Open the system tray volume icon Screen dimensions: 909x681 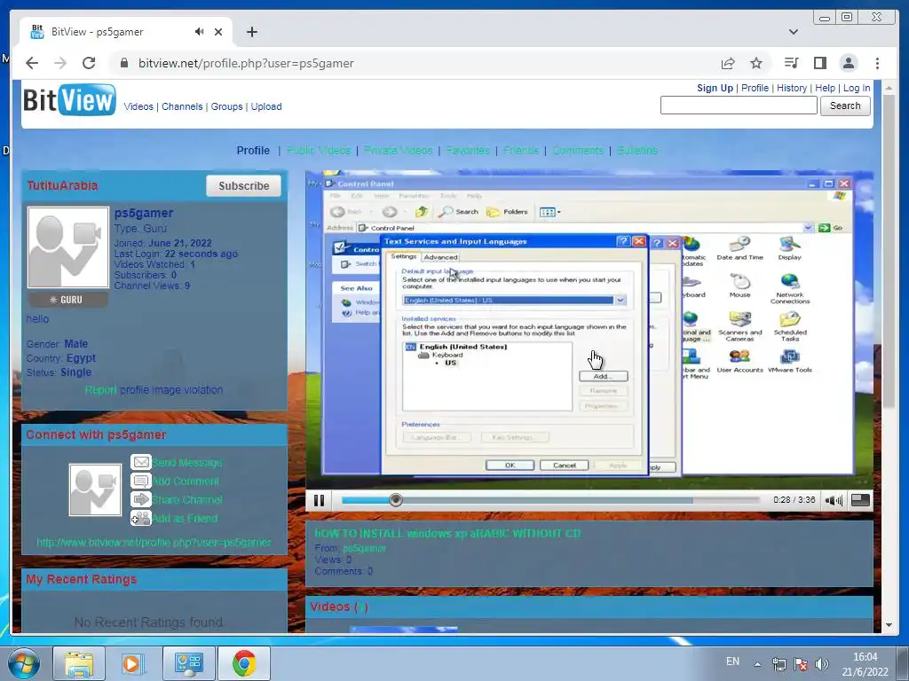click(821, 664)
